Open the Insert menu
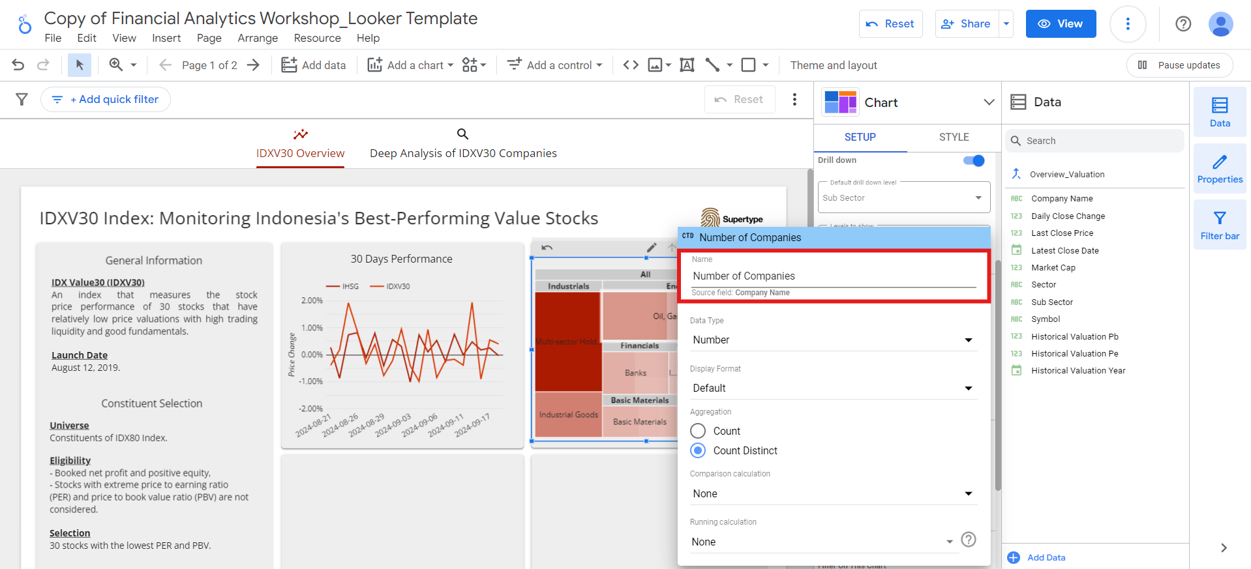This screenshot has height=569, width=1251. pyautogui.click(x=166, y=38)
